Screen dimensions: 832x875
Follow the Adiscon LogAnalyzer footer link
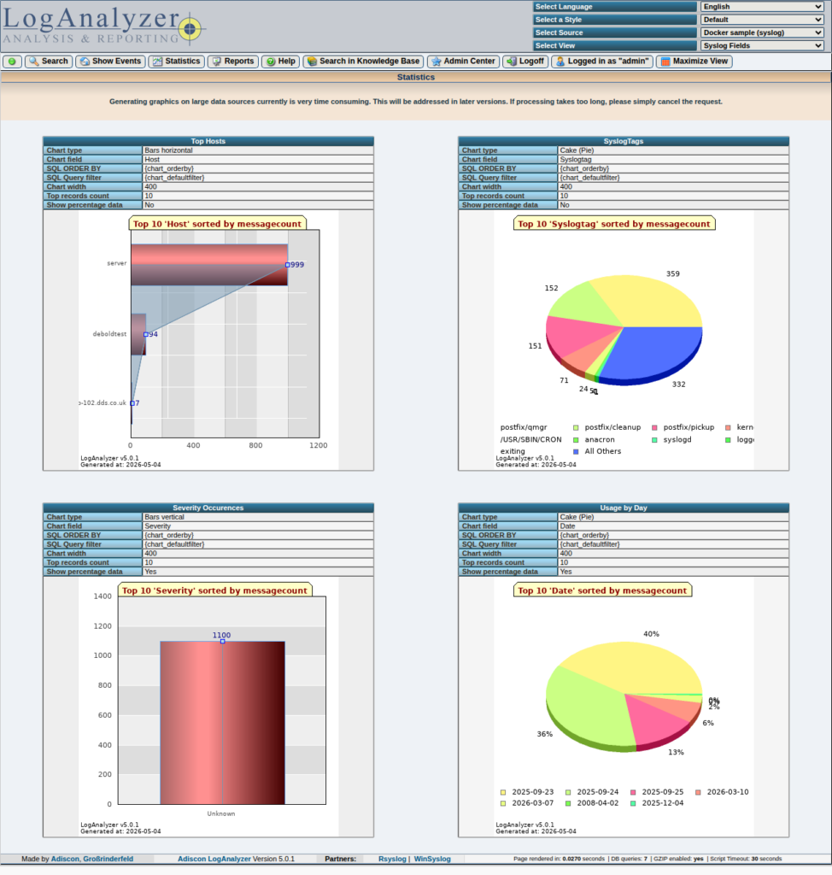tap(214, 859)
